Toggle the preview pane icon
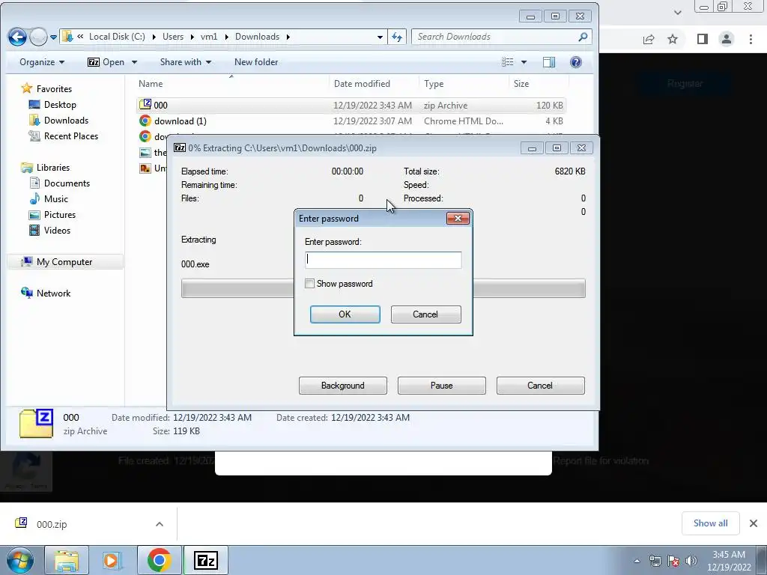This screenshot has width=767, height=575. coord(549,62)
